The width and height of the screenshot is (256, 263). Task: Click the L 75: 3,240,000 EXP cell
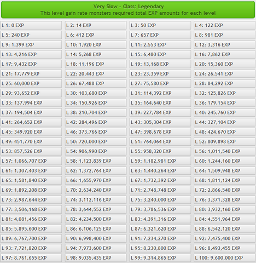[x=160, y=199]
